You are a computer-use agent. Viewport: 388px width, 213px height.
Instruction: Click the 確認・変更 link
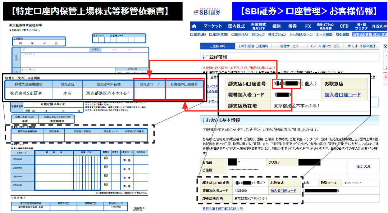[363, 166]
